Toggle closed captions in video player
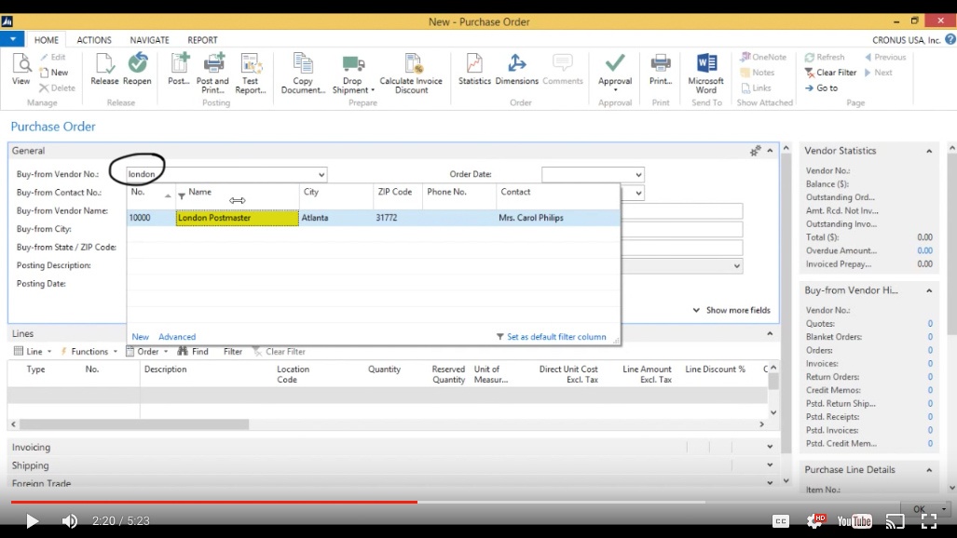957x538 pixels. pos(781,521)
